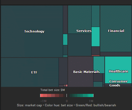Click the Financial sector tile
The width and height of the screenshot is (132, 110).
coord(116,29)
